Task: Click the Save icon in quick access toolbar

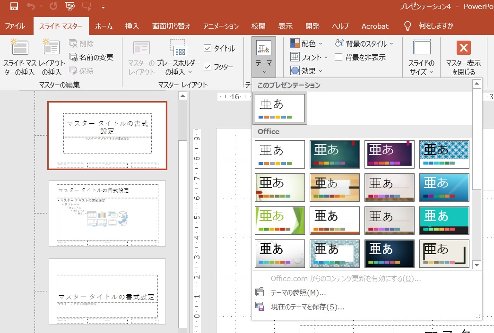Action: pos(14,6)
